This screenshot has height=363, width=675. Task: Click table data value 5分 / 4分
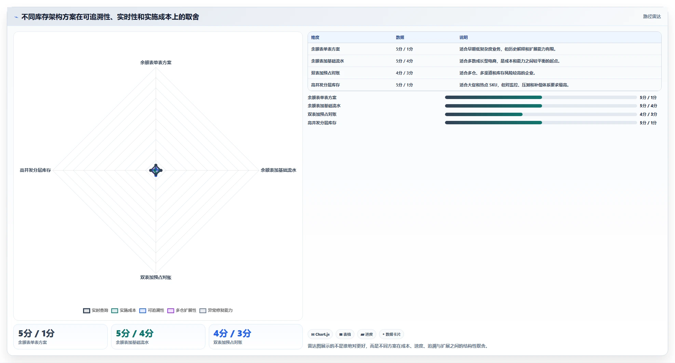tap(404, 61)
